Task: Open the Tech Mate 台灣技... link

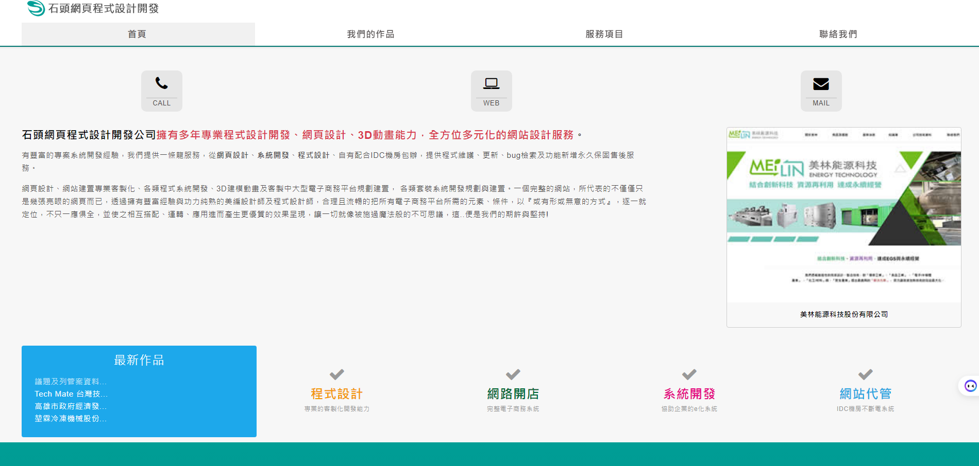Action: pyautogui.click(x=71, y=394)
